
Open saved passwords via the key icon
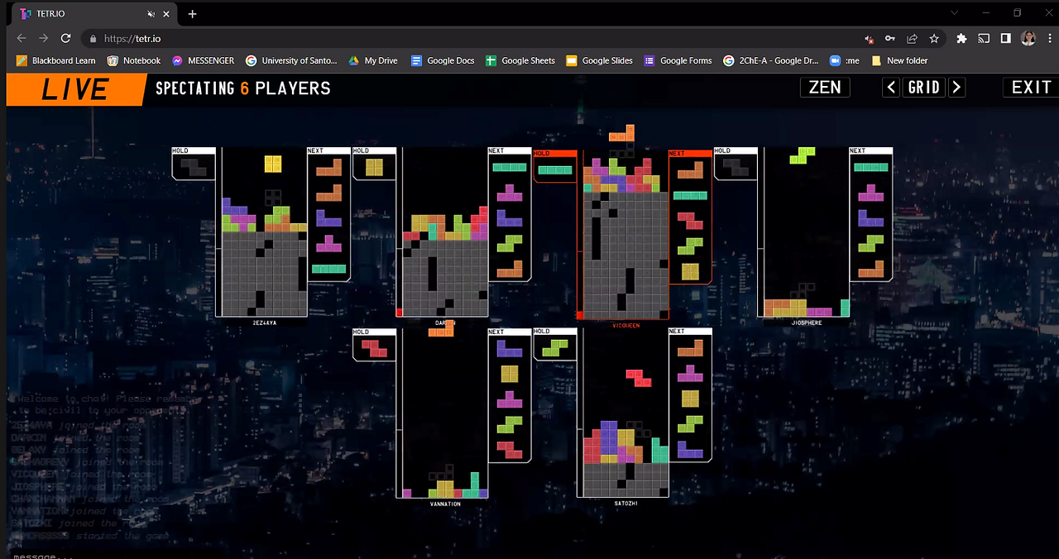click(890, 39)
